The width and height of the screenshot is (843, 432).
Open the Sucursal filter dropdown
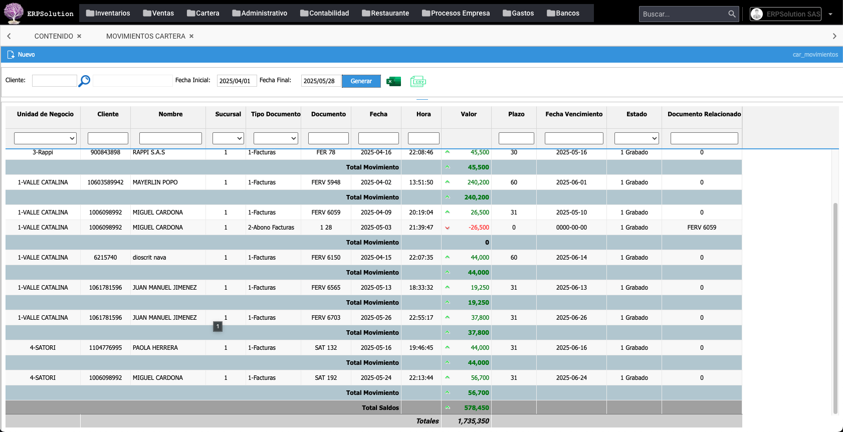228,138
